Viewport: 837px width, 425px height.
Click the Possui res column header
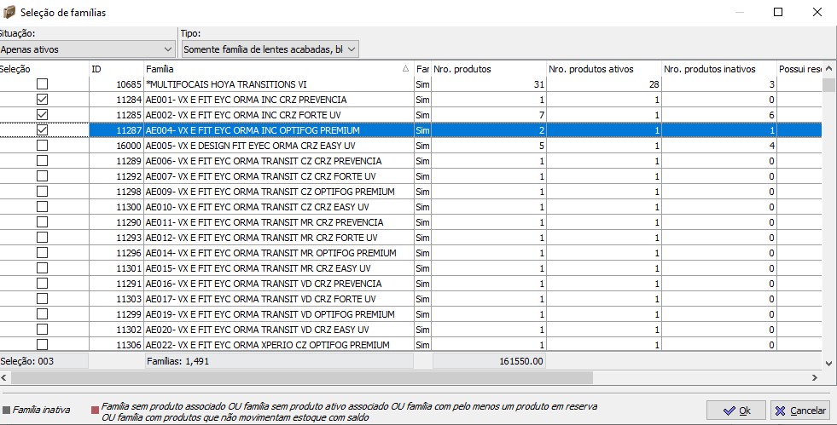(x=799, y=69)
